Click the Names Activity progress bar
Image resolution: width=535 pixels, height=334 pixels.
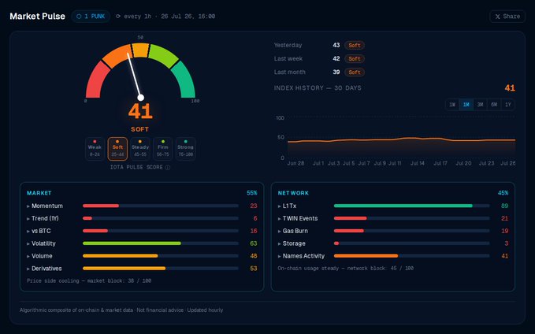pyautogui.click(x=412, y=256)
